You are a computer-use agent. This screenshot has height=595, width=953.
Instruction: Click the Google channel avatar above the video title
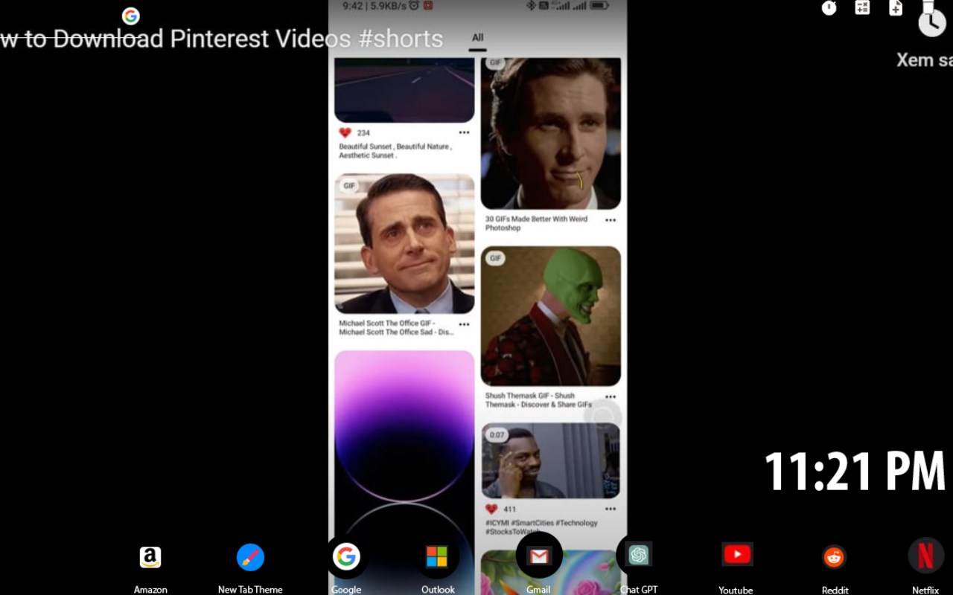pyautogui.click(x=131, y=16)
